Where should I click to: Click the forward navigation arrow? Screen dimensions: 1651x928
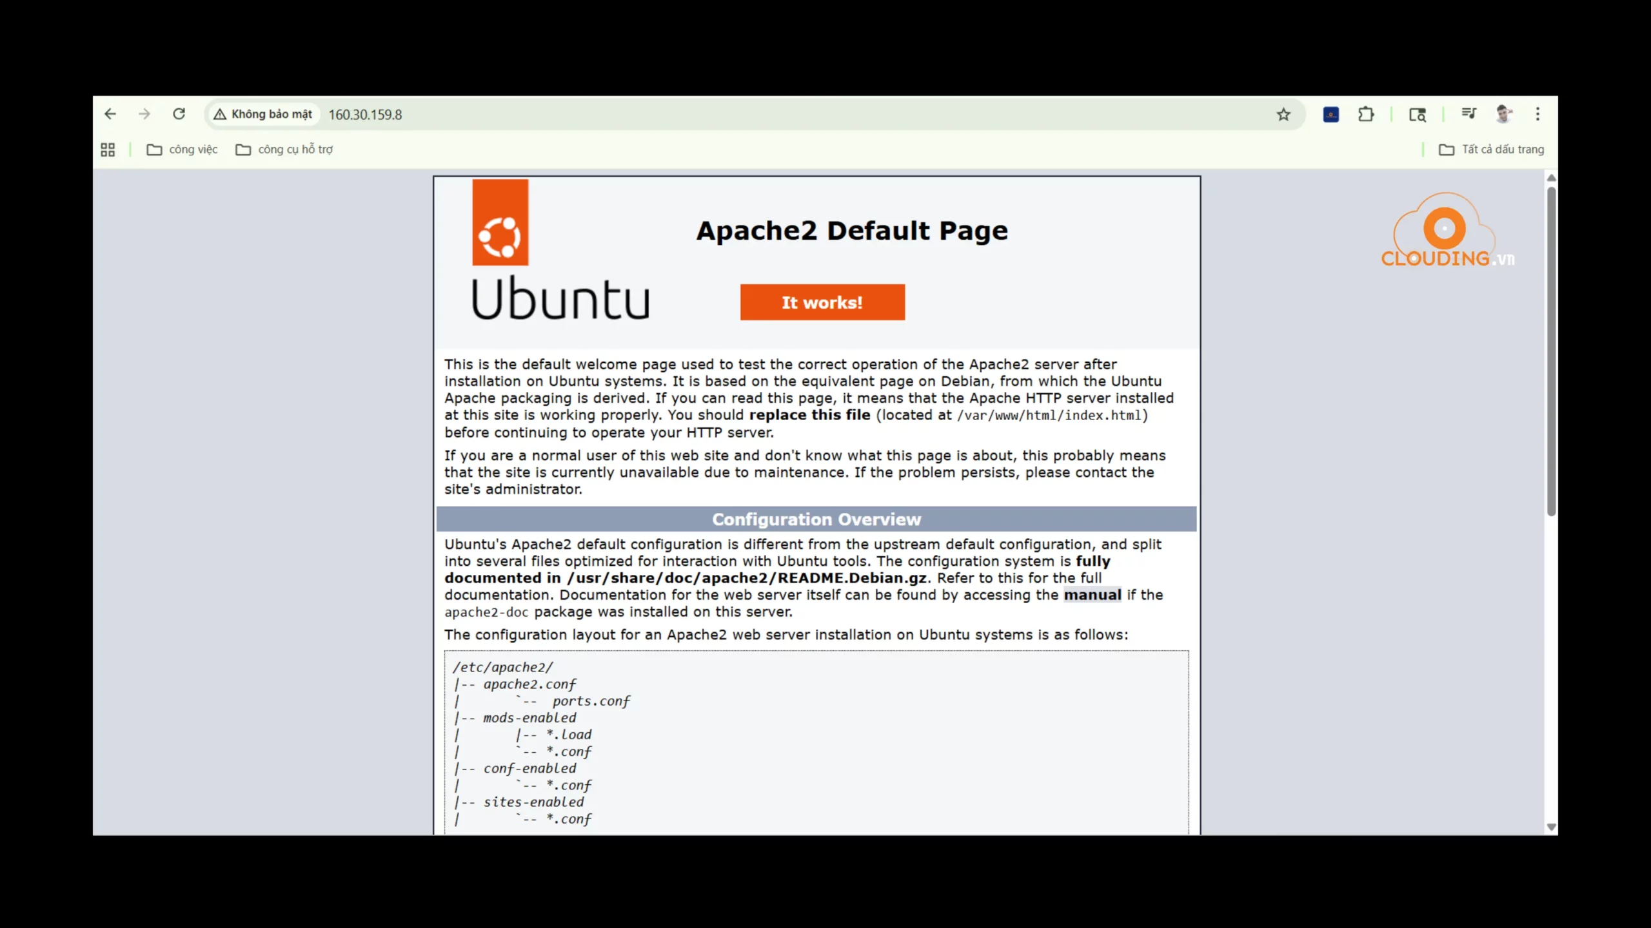(144, 114)
